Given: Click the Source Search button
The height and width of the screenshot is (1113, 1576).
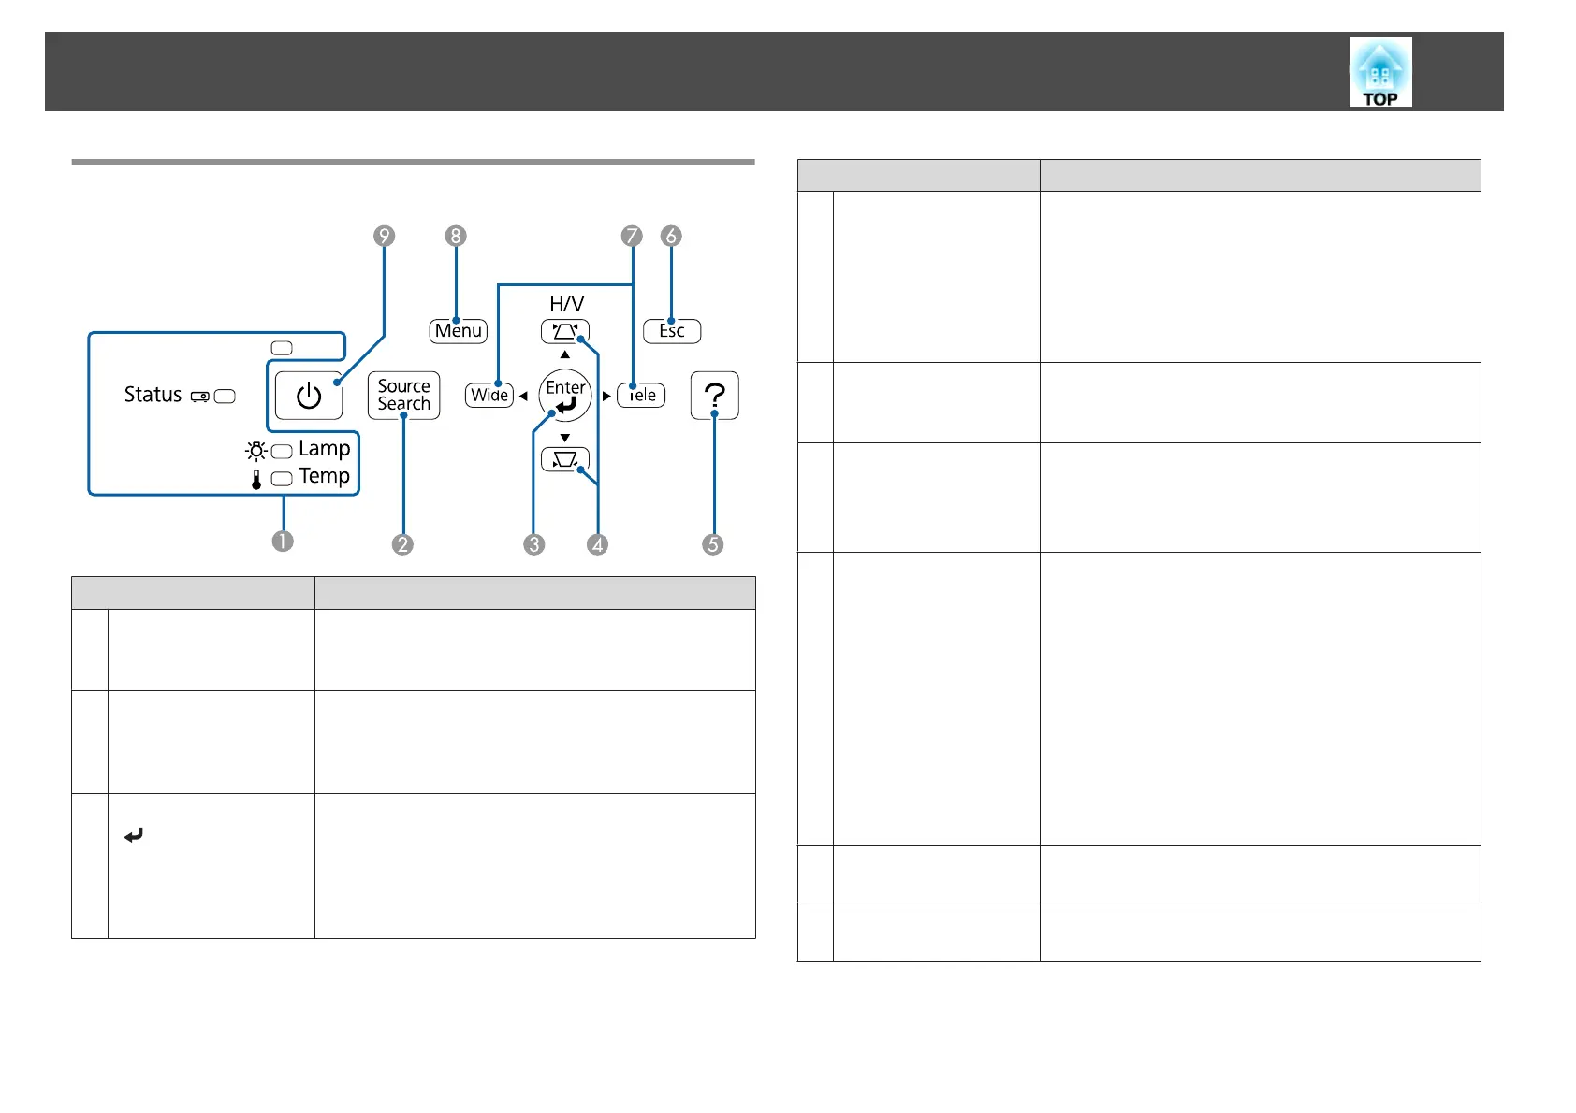Looking at the screenshot, I should coord(403,396).
